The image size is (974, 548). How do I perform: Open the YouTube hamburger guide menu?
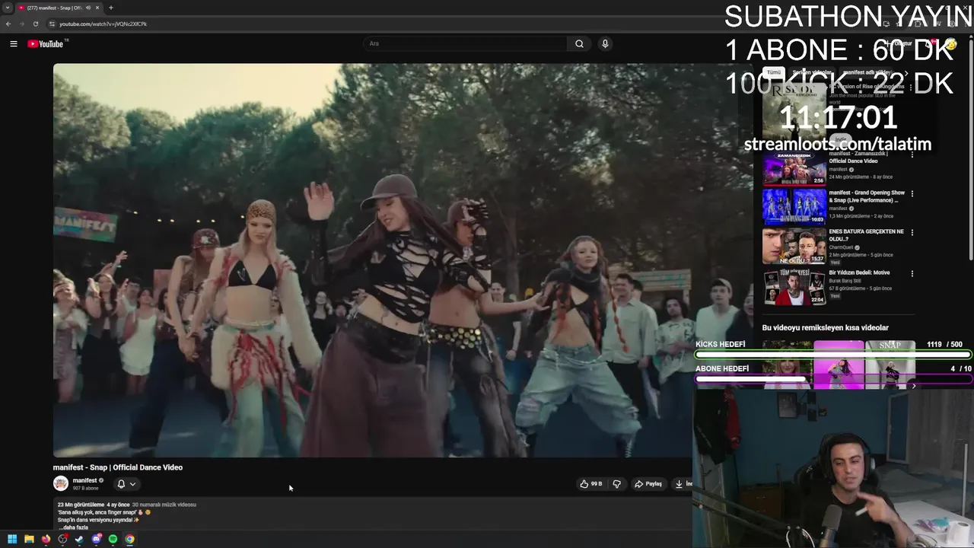tap(14, 43)
